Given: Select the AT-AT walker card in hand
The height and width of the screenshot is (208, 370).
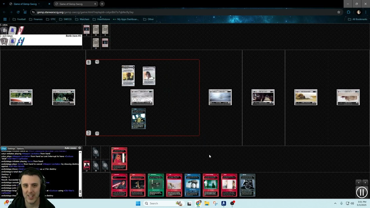Looking at the screenshot, I should pyautogui.click(x=193, y=185).
